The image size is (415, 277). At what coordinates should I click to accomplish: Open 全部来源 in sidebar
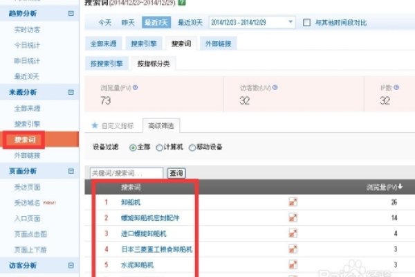pos(27,109)
